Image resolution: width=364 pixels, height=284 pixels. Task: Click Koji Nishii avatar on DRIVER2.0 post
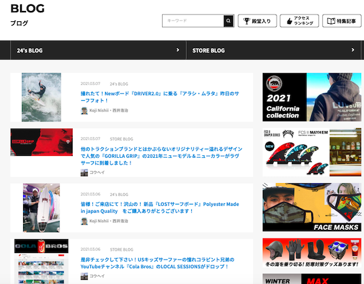tap(84, 110)
